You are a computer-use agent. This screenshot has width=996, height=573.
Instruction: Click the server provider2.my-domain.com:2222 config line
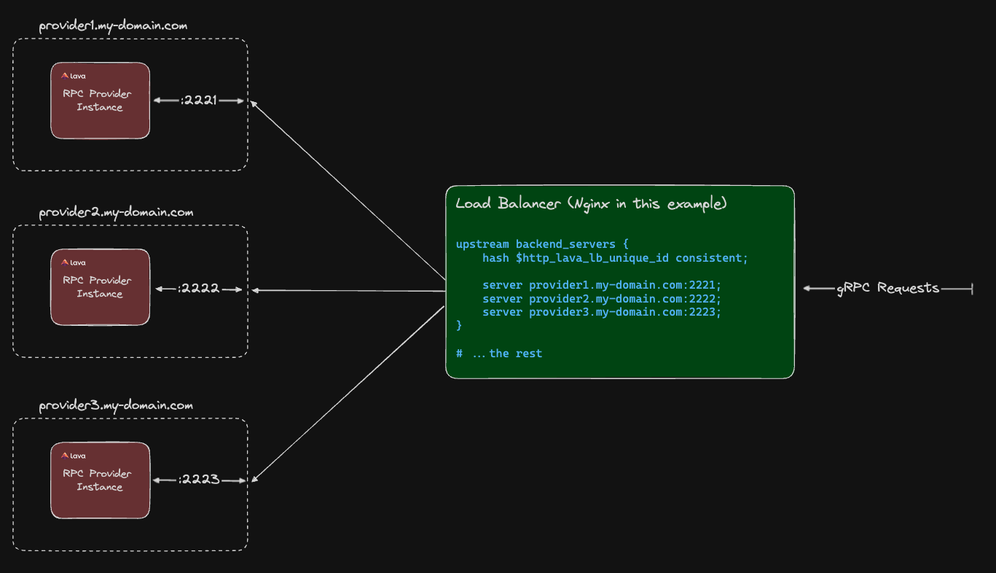click(x=600, y=298)
